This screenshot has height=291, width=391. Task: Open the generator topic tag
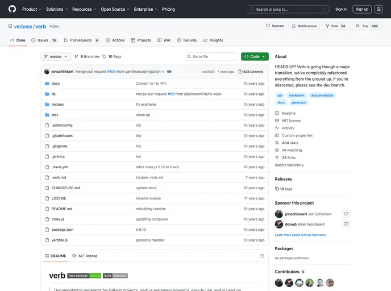click(x=298, y=102)
